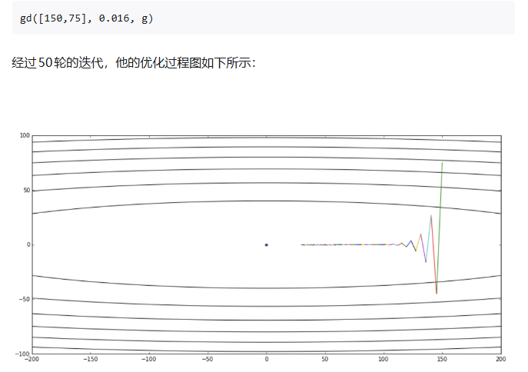Click the y-axis tick label 50
The width and height of the screenshot is (528, 372).
point(26,190)
